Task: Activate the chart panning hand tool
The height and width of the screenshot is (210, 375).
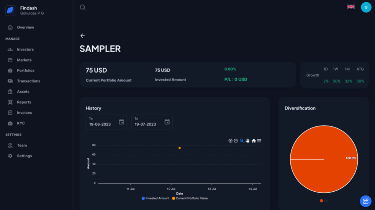Action: tap(247, 141)
